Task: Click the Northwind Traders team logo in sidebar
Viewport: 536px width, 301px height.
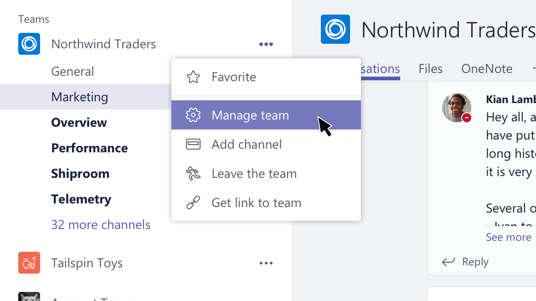Action: point(29,43)
